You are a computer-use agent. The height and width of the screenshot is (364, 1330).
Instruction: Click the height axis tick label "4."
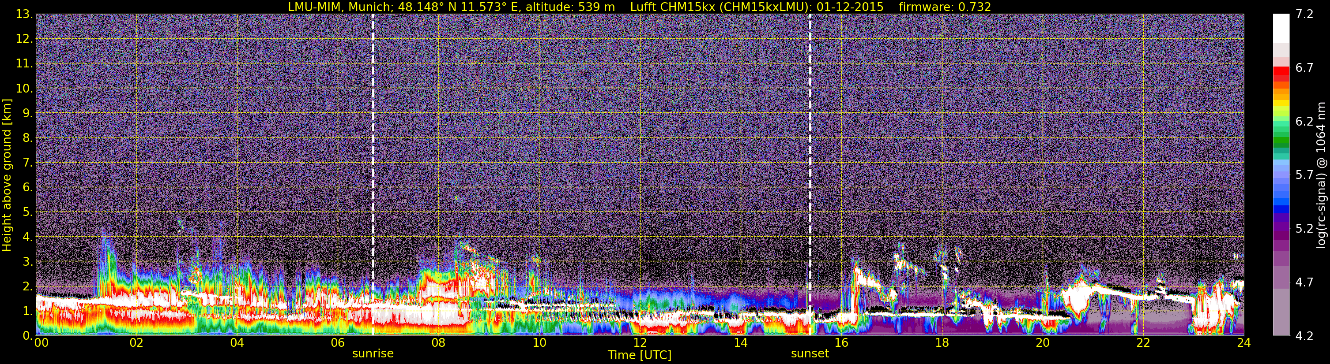click(x=27, y=237)
